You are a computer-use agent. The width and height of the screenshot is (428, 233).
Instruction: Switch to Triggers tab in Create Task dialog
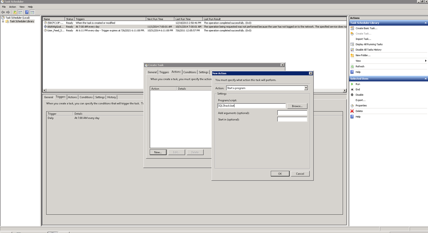[164, 72]
